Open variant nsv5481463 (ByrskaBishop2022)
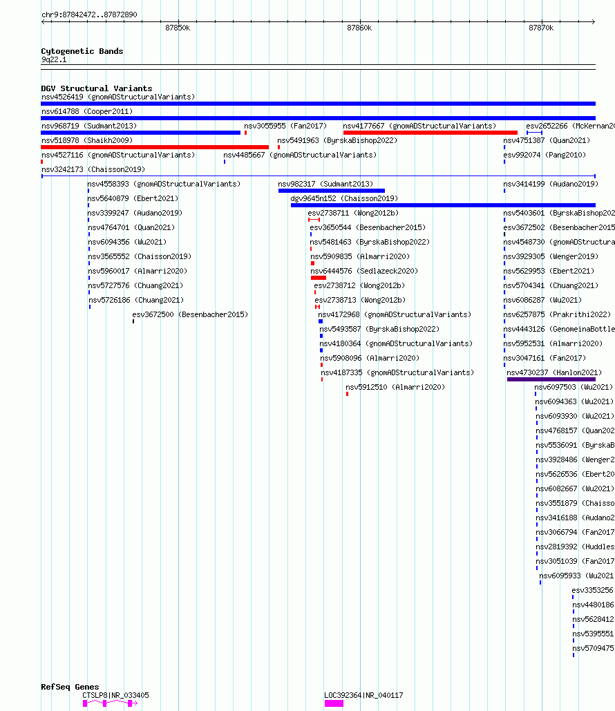Viewport: 615px width, 711px height. (370, 242)
